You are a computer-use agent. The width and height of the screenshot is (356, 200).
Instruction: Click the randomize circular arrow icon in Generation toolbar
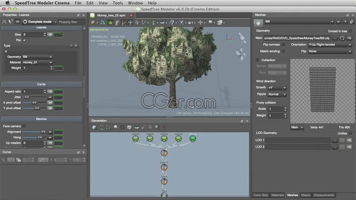click(122, 127)
